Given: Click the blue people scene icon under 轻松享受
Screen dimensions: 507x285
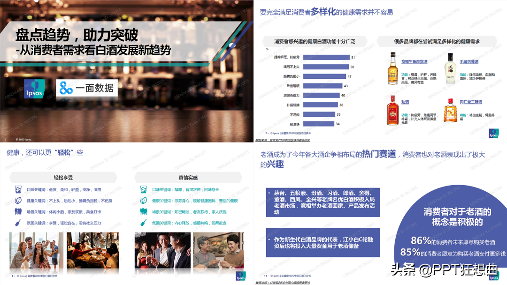Looking at the screenshot, I should pos(18,212).
